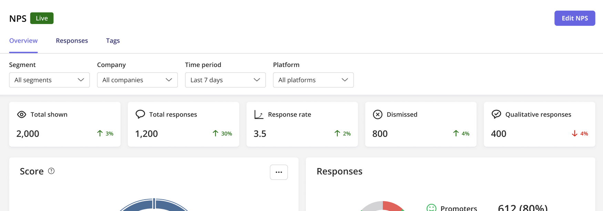
Task: Click the 612 (80%) promoters count
Action: pos(523,207)
